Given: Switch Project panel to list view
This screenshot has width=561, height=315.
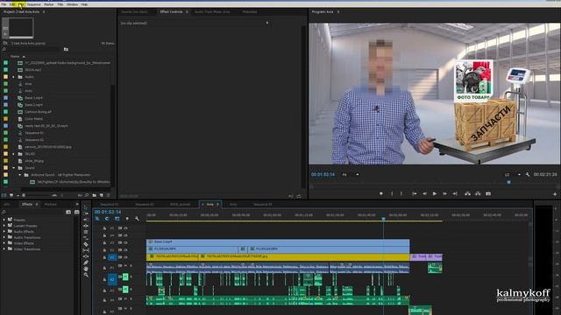Looking at the screenshot, I should click(x=4, y=195).
